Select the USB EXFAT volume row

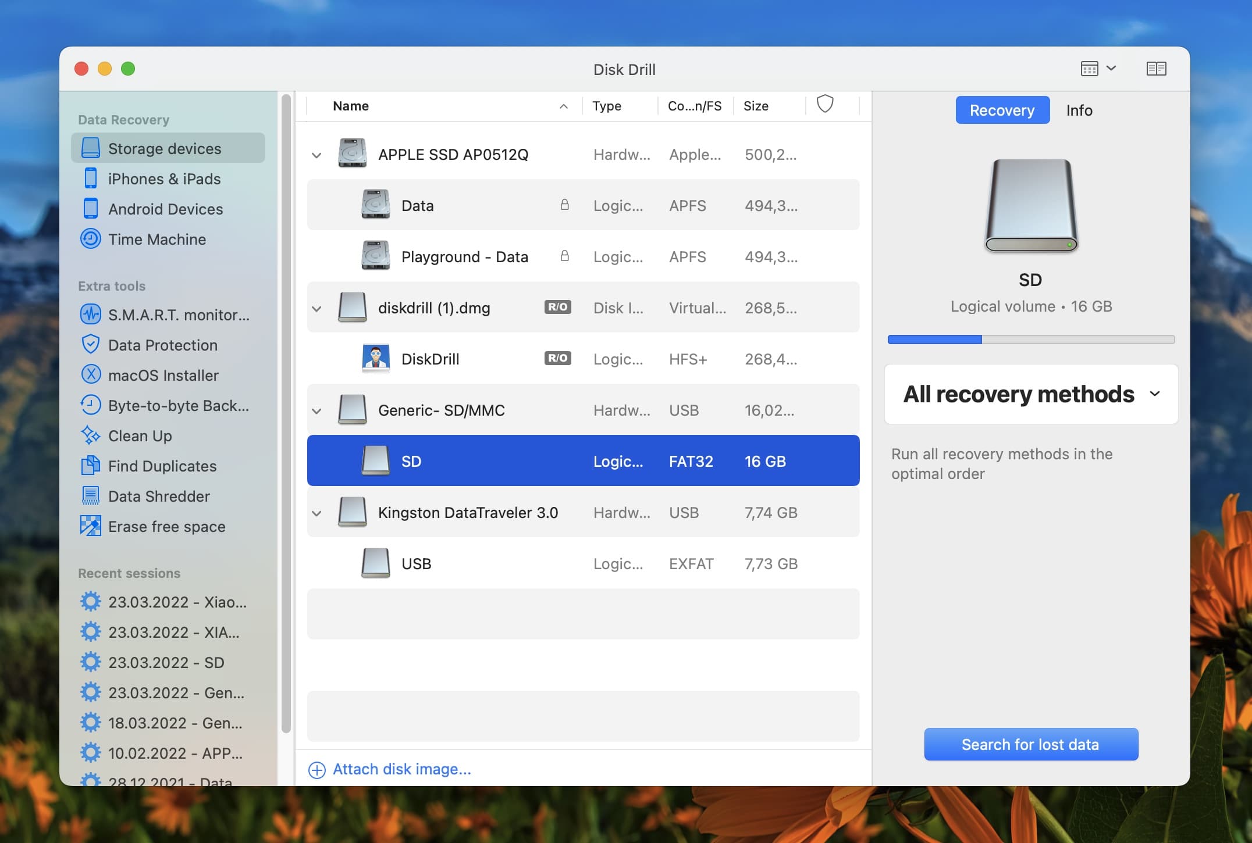coord(583,563)
